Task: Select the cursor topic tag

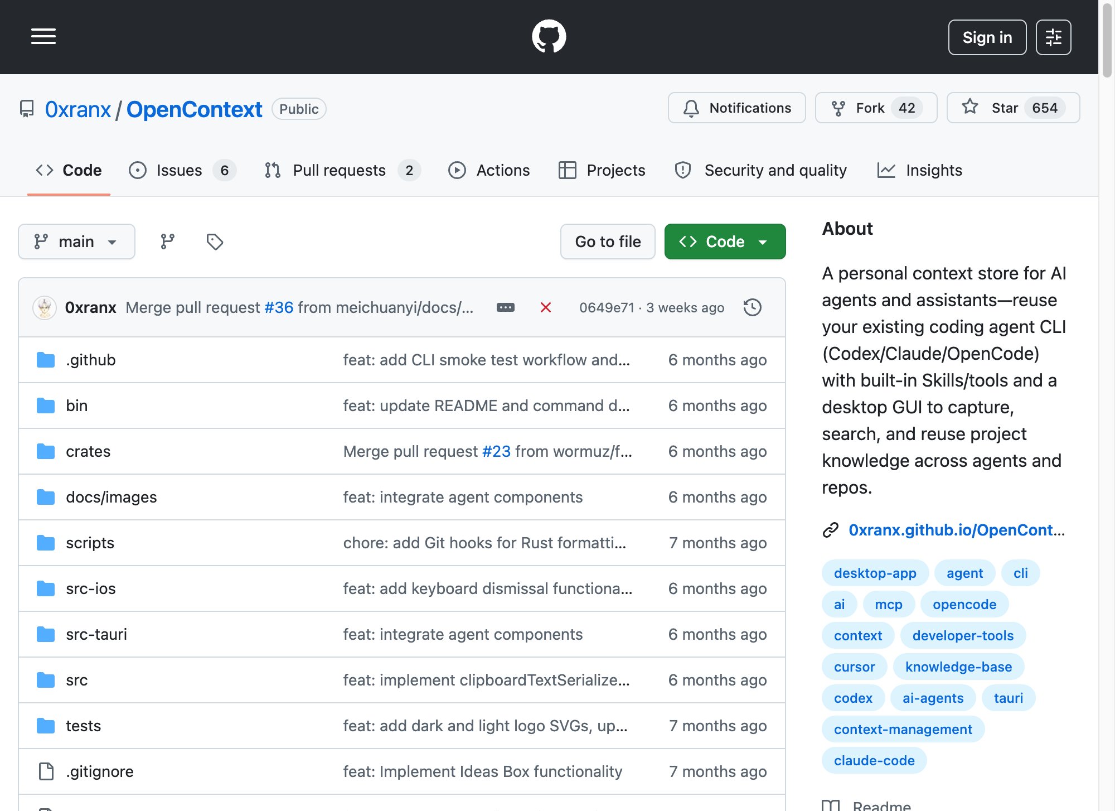Action: (855, 667)
